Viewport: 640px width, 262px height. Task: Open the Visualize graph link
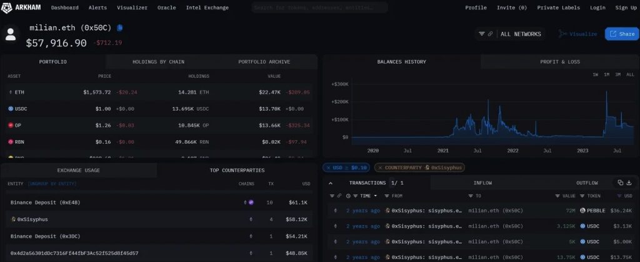[x=577, y=34]
